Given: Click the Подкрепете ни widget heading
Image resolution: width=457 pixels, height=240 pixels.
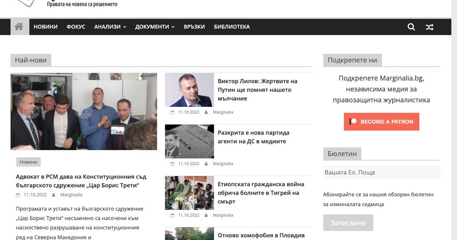Looking at the screenshot, I should (353, 60).
